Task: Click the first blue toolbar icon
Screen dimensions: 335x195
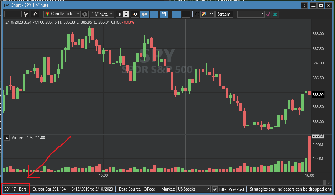Action: click(x=144, y=14)
